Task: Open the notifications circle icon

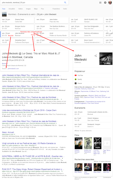Action: pos(105,3)
